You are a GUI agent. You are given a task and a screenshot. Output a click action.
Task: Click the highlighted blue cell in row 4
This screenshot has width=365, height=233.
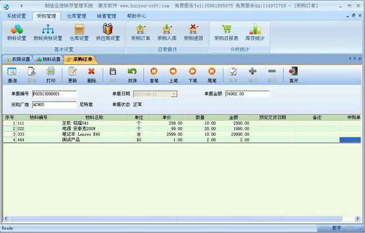350,140
